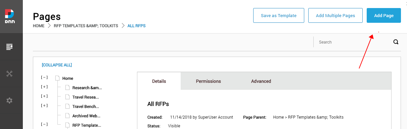Click the ALL RFPS breadcrumb

point(137,25)
